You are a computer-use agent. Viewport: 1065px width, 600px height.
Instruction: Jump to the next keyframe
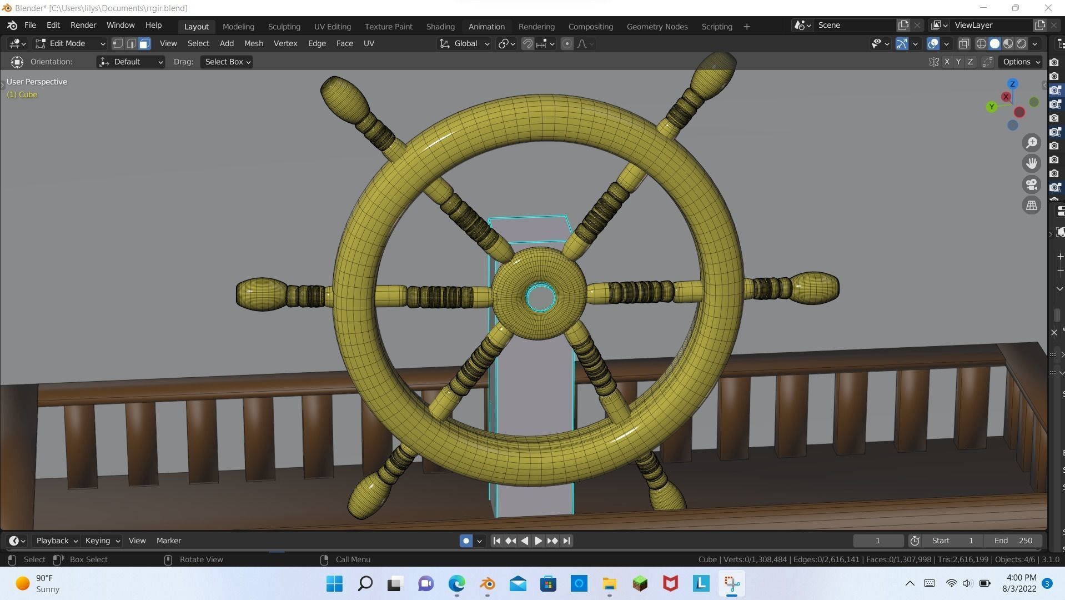[x=552, y=541]
